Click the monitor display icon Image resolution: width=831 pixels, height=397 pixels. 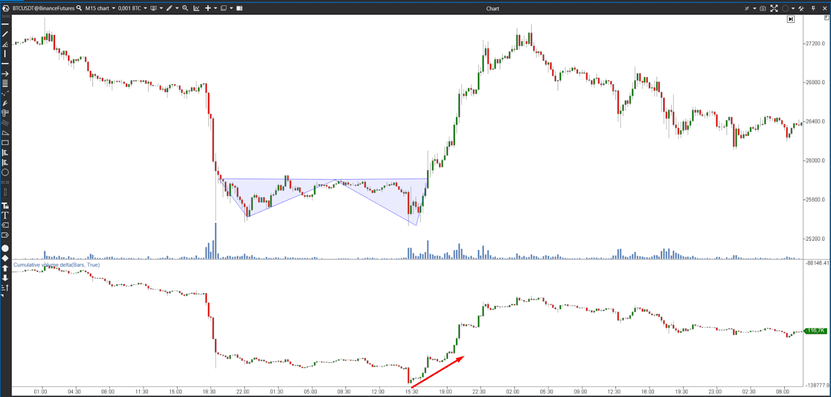point(153,8)
